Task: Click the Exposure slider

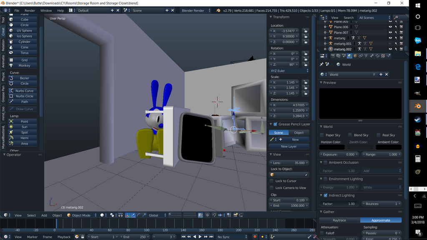Action: pyautogui.click(x=339, y=154)
